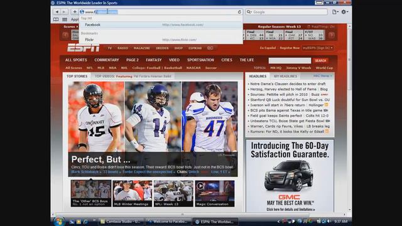Read Notre Dame's Clausen draft headline

(x=288, y=83)
